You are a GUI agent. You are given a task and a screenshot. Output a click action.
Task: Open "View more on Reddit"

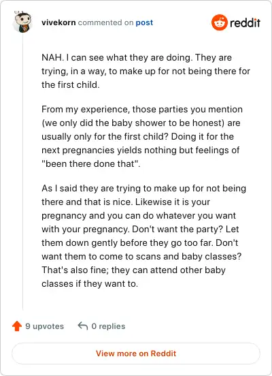(136, 354)
